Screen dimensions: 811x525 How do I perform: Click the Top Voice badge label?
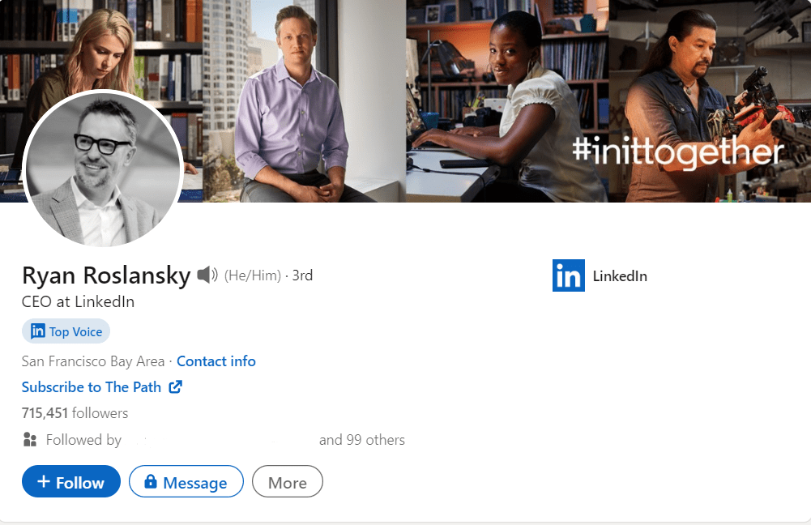pyautogui.click(x=75, y=331)
